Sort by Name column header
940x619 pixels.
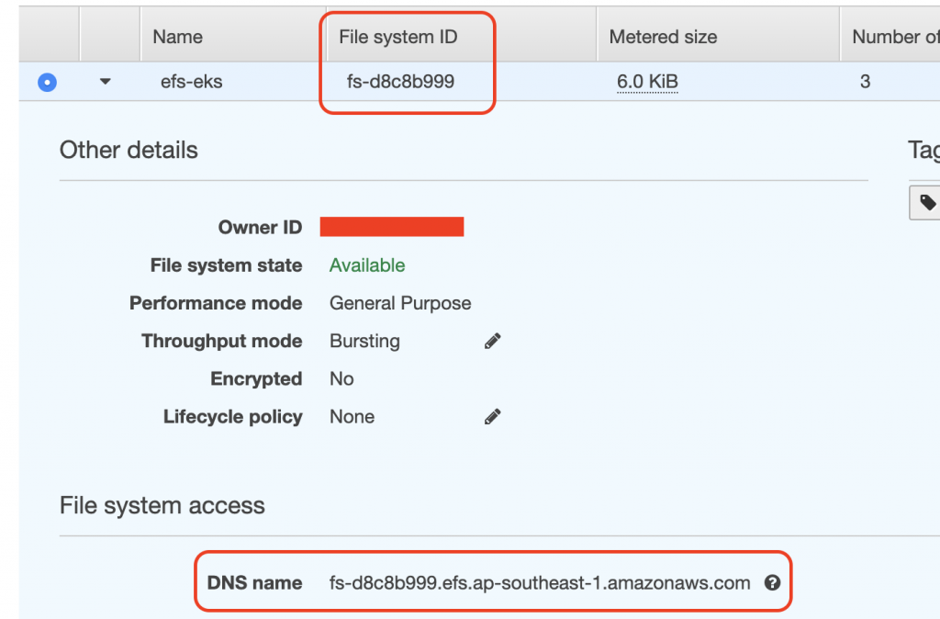coord(177,37)
